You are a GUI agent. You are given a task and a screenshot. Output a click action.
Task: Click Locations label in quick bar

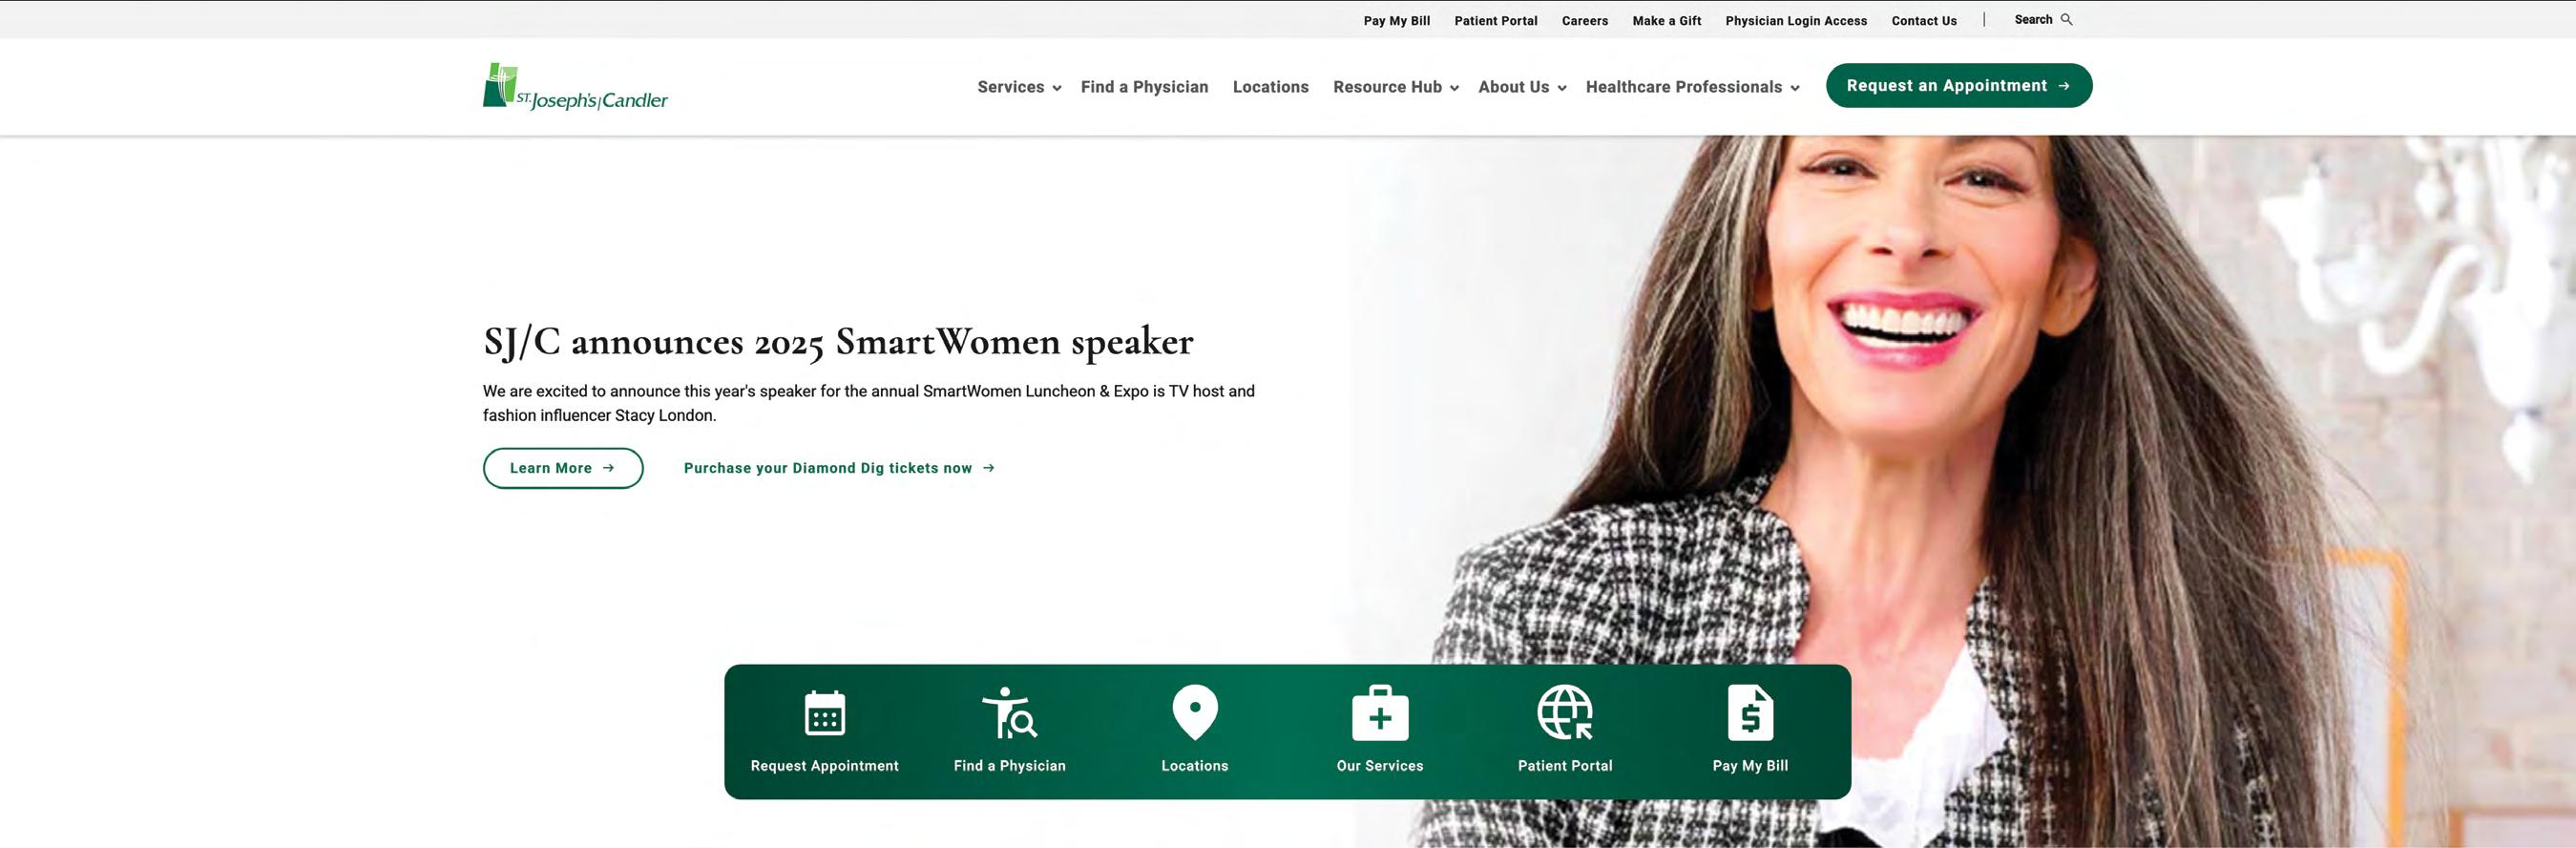pos(1195,766)
